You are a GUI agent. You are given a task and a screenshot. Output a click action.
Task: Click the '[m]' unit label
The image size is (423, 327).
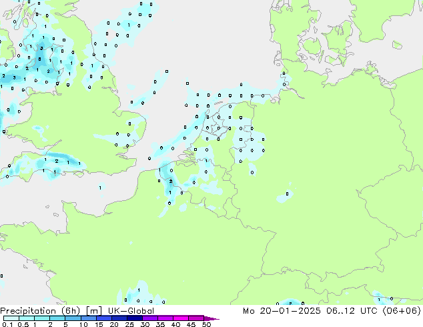pos(93,311)
